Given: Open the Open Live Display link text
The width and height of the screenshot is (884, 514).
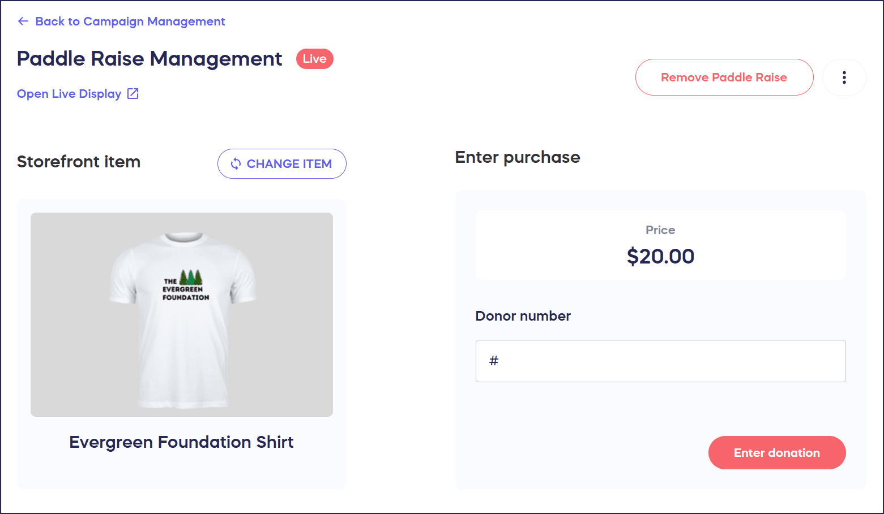Looking at the screenshot, I should coord(69,94).
